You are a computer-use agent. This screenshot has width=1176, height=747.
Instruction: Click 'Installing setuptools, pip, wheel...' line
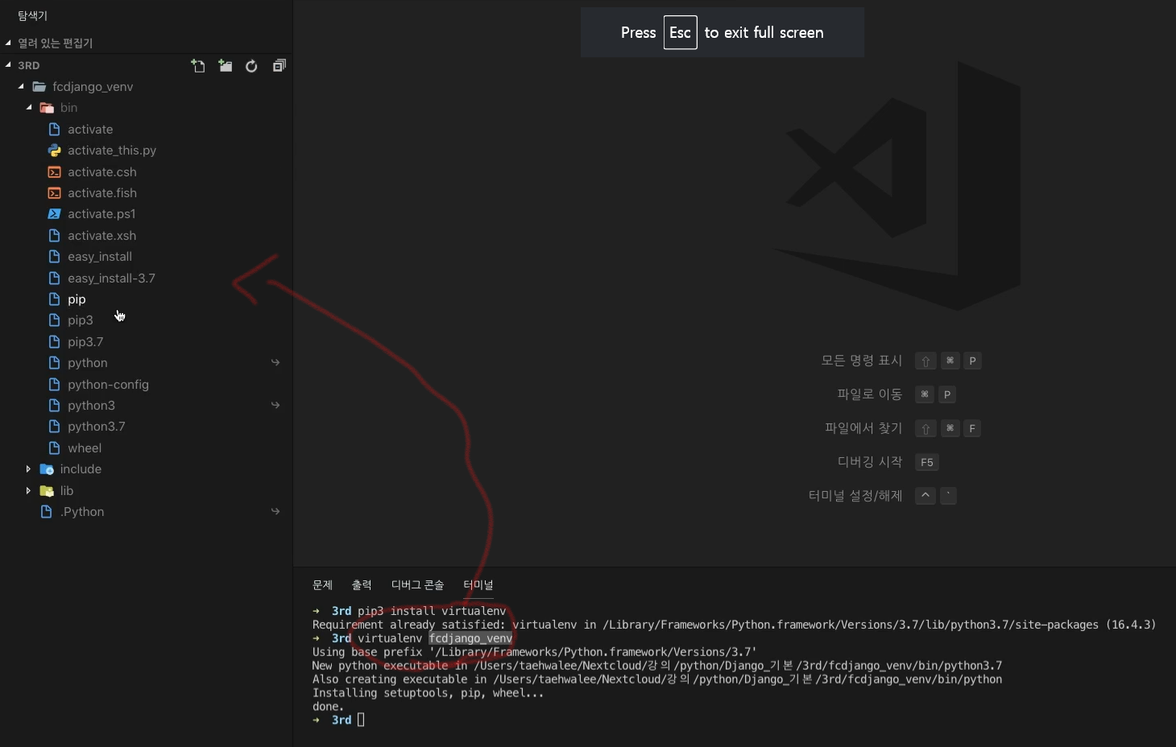coord(429,693)
